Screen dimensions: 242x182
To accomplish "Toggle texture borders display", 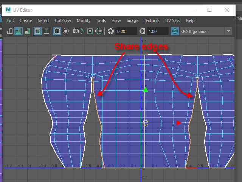I will (38, 31).
